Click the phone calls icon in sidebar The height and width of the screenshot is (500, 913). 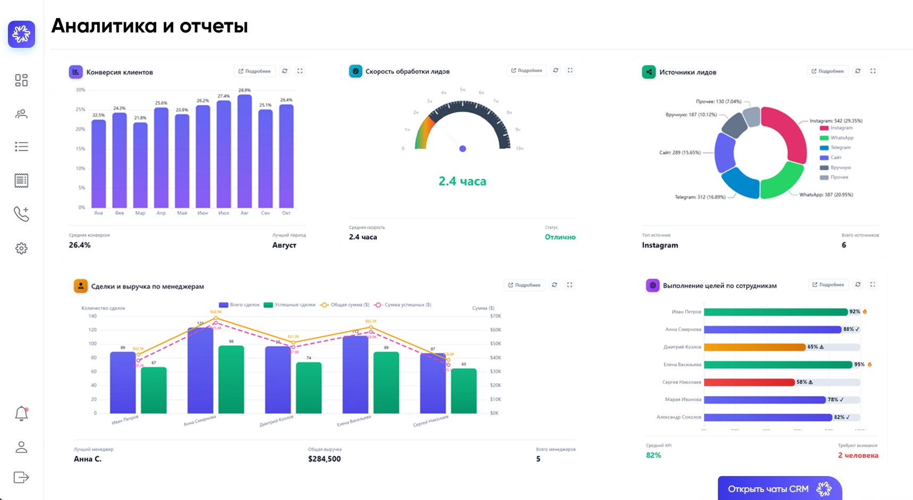21,214
